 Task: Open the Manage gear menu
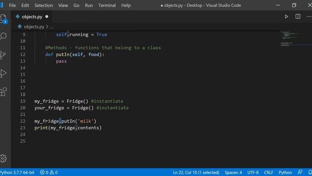click(3, 158)
